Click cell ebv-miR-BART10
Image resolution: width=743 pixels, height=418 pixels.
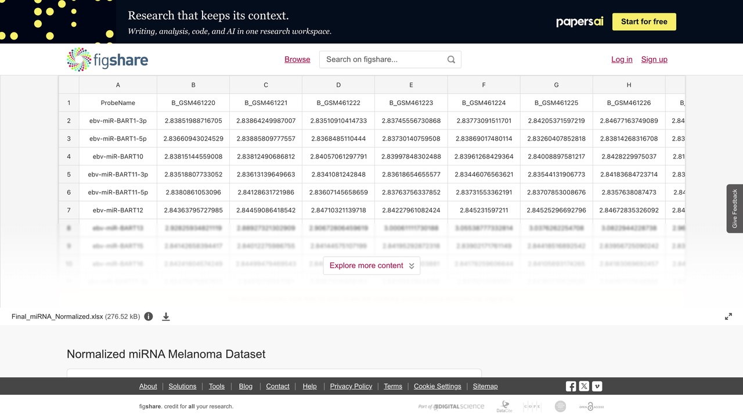point(118,156)
